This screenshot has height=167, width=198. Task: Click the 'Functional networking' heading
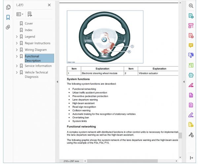click(82, 127)
